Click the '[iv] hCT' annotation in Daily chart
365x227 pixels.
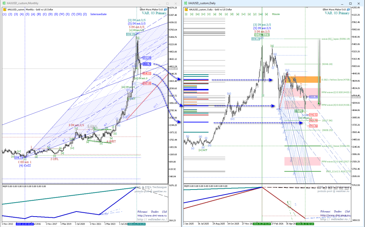click(203, 150)
